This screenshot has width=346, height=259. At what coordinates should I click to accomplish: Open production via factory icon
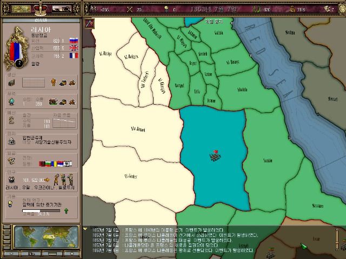click(11, 83)
